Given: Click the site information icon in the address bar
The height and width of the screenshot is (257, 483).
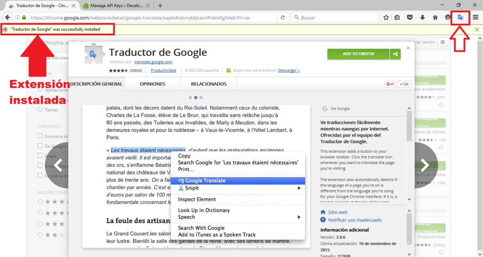Looking at the screenshot, I should point(18,18).
